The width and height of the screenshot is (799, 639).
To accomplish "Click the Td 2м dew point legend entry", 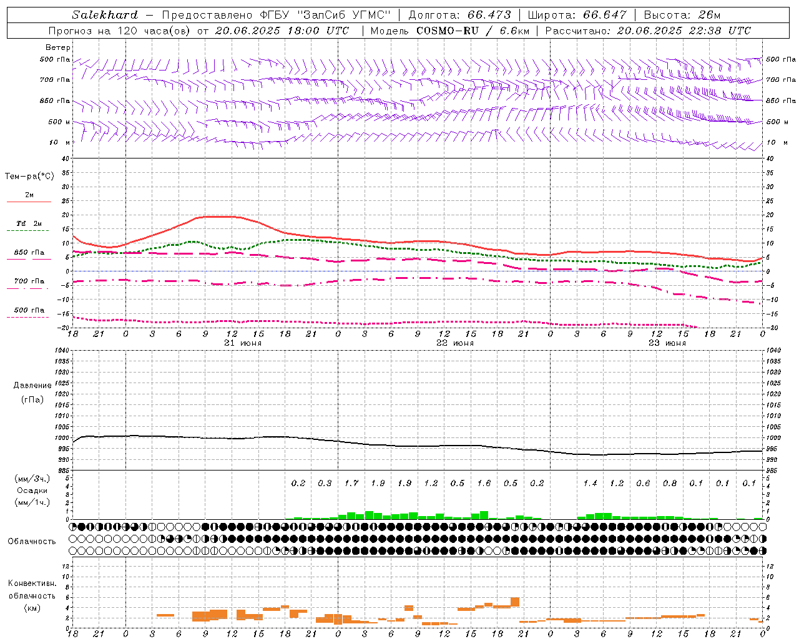I will (29, 223).
